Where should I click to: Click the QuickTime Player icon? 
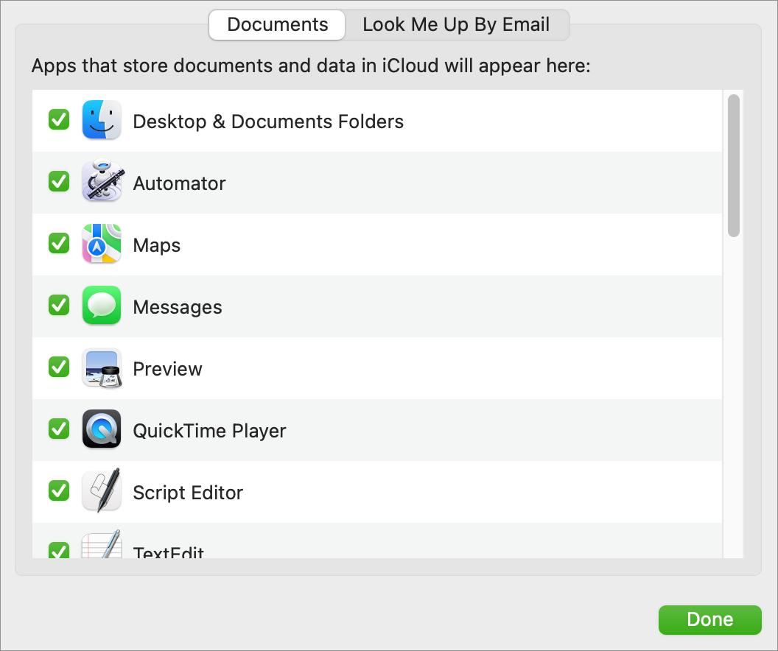(x=102, y=429)
